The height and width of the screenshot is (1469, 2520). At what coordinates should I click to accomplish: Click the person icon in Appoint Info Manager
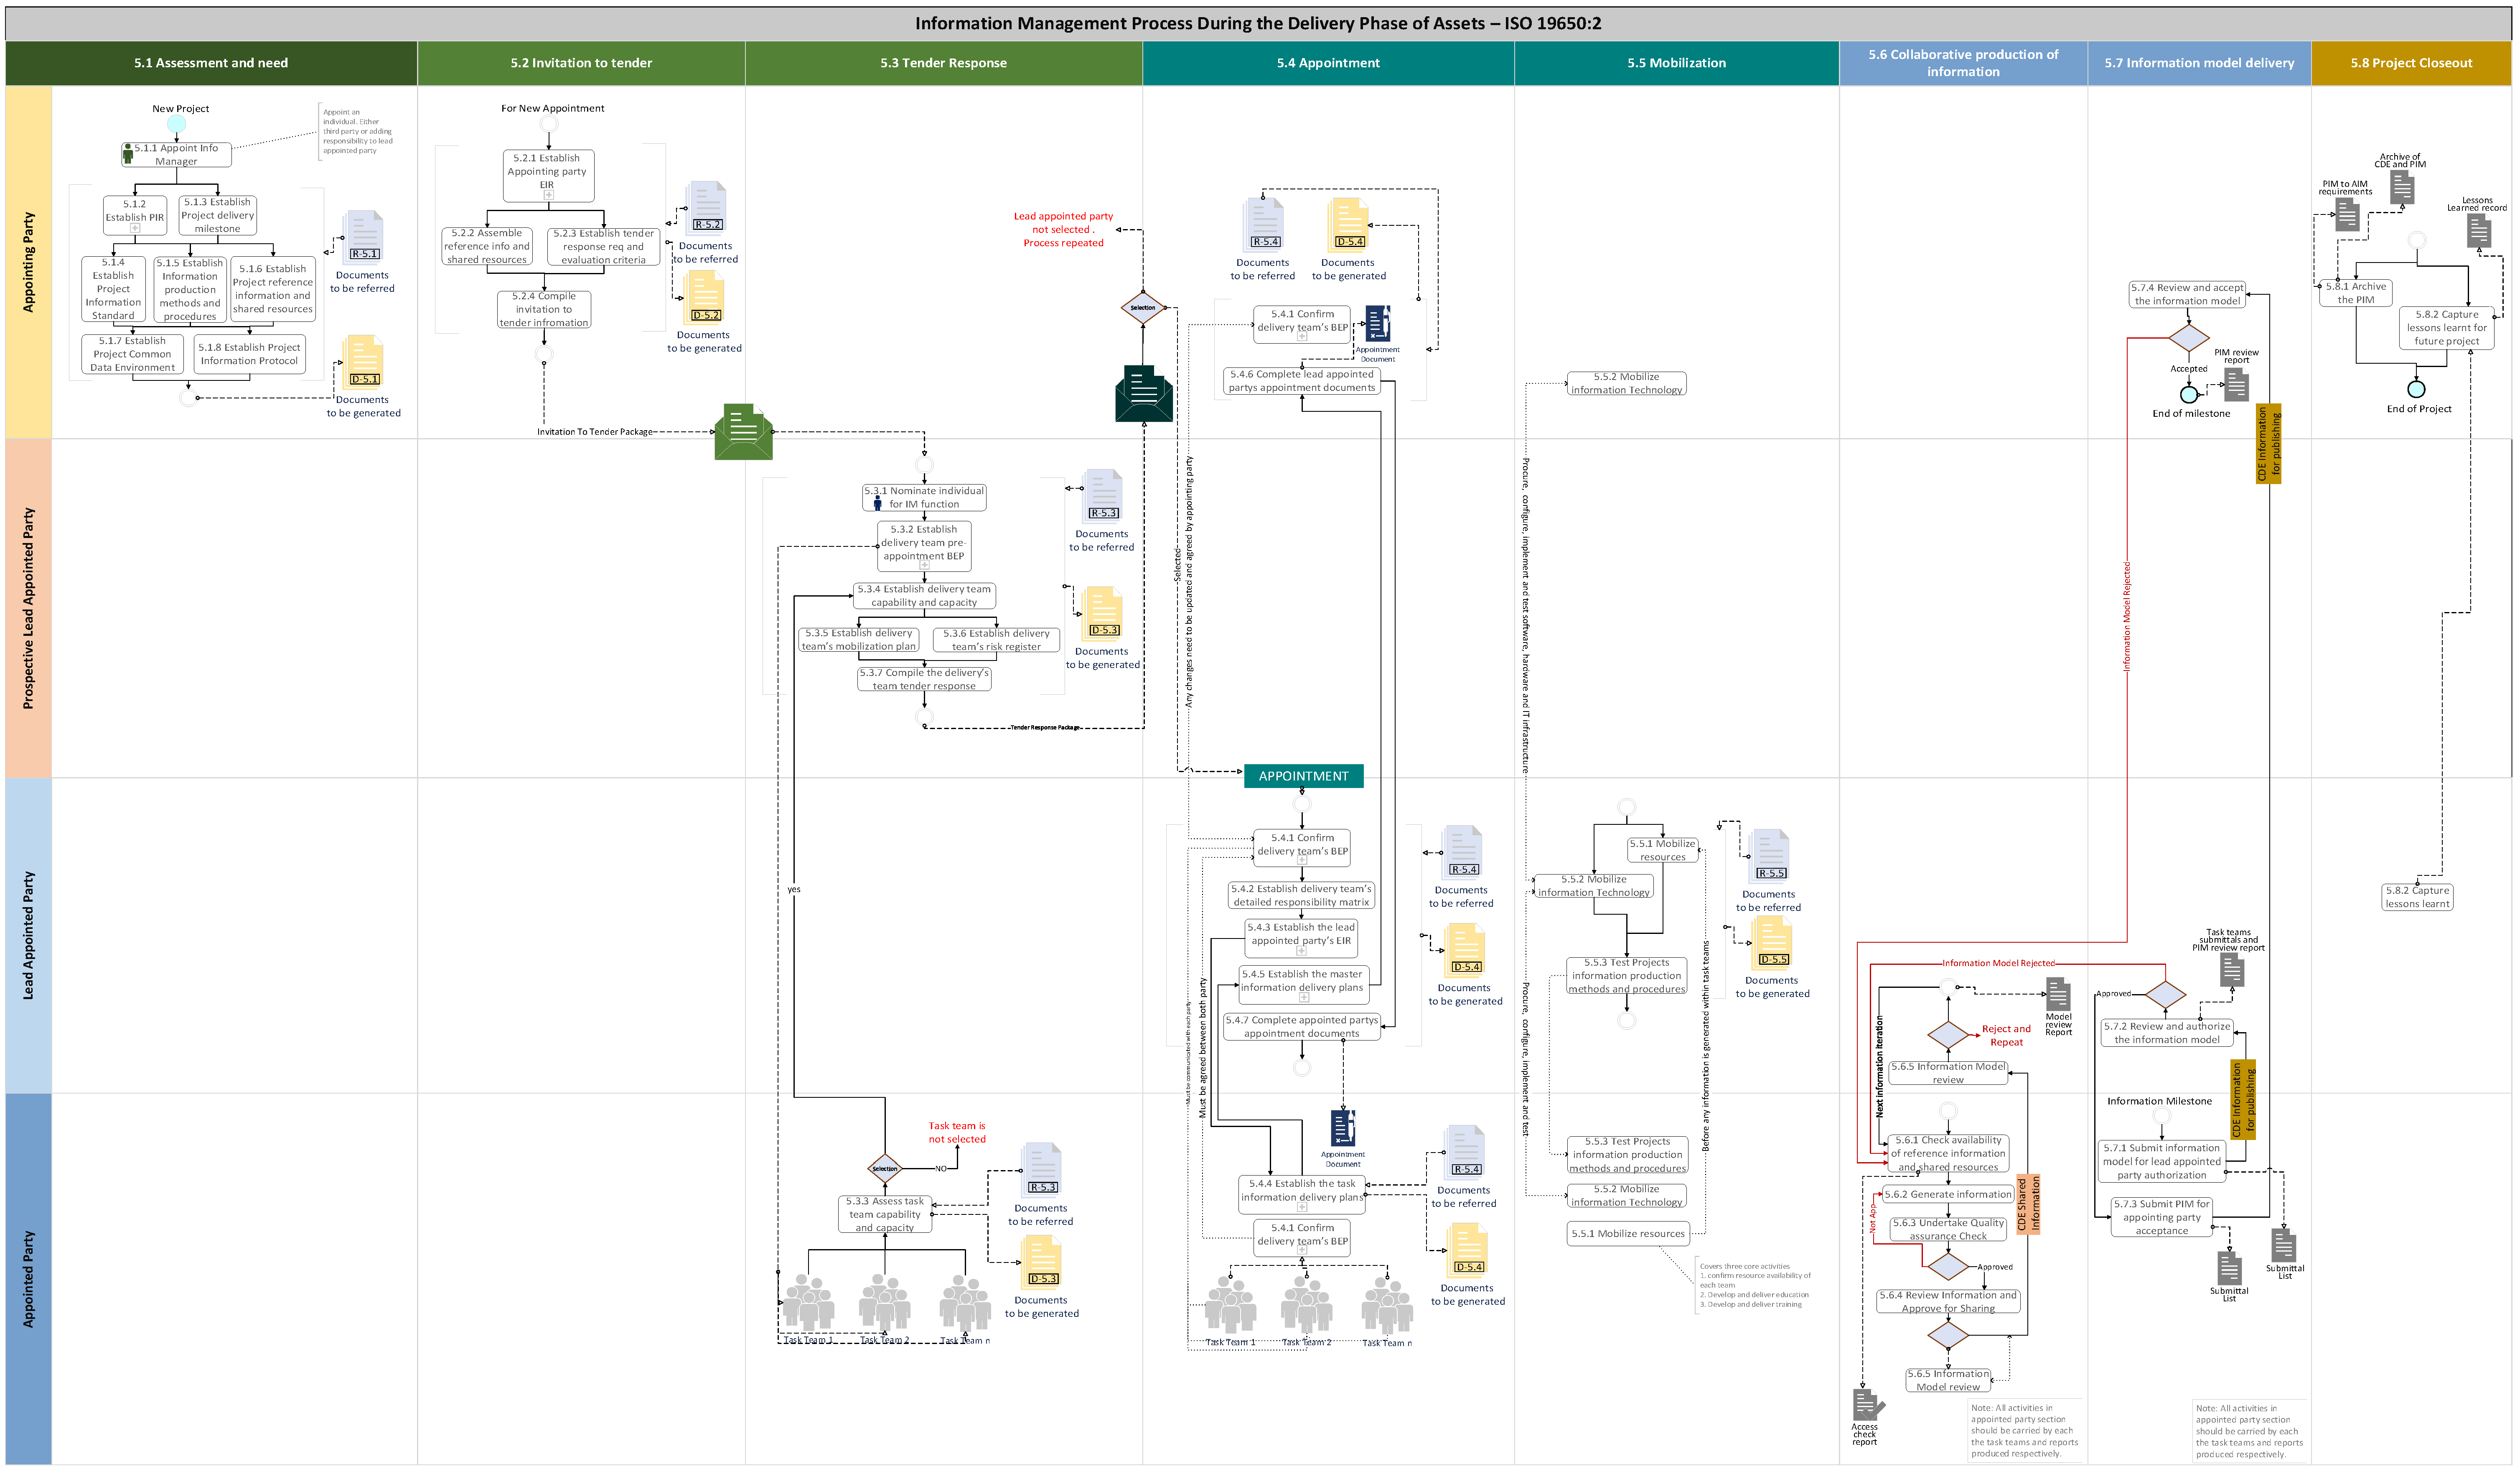[128, 155]
